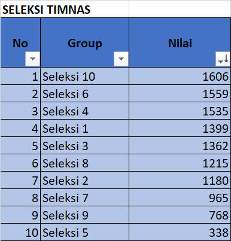Viewport: 231px width, 241px height.
Task: Select the Seleksi 6 cell
Action: tap(84, 94)
